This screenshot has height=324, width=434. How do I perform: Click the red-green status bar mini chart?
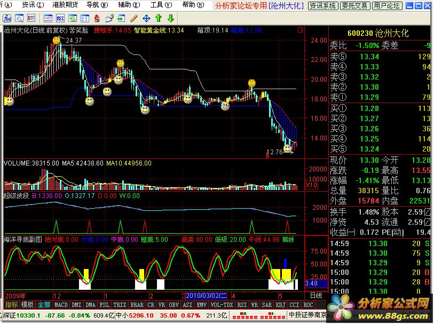tap(258, 315)
